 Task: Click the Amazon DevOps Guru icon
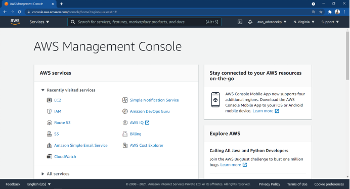[125, 111]
